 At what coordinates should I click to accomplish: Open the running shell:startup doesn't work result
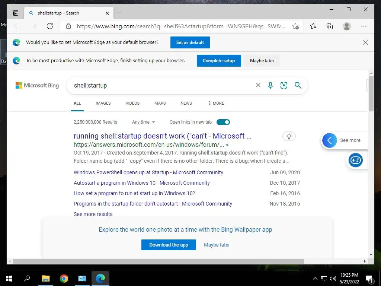click(x=162, y=136)
